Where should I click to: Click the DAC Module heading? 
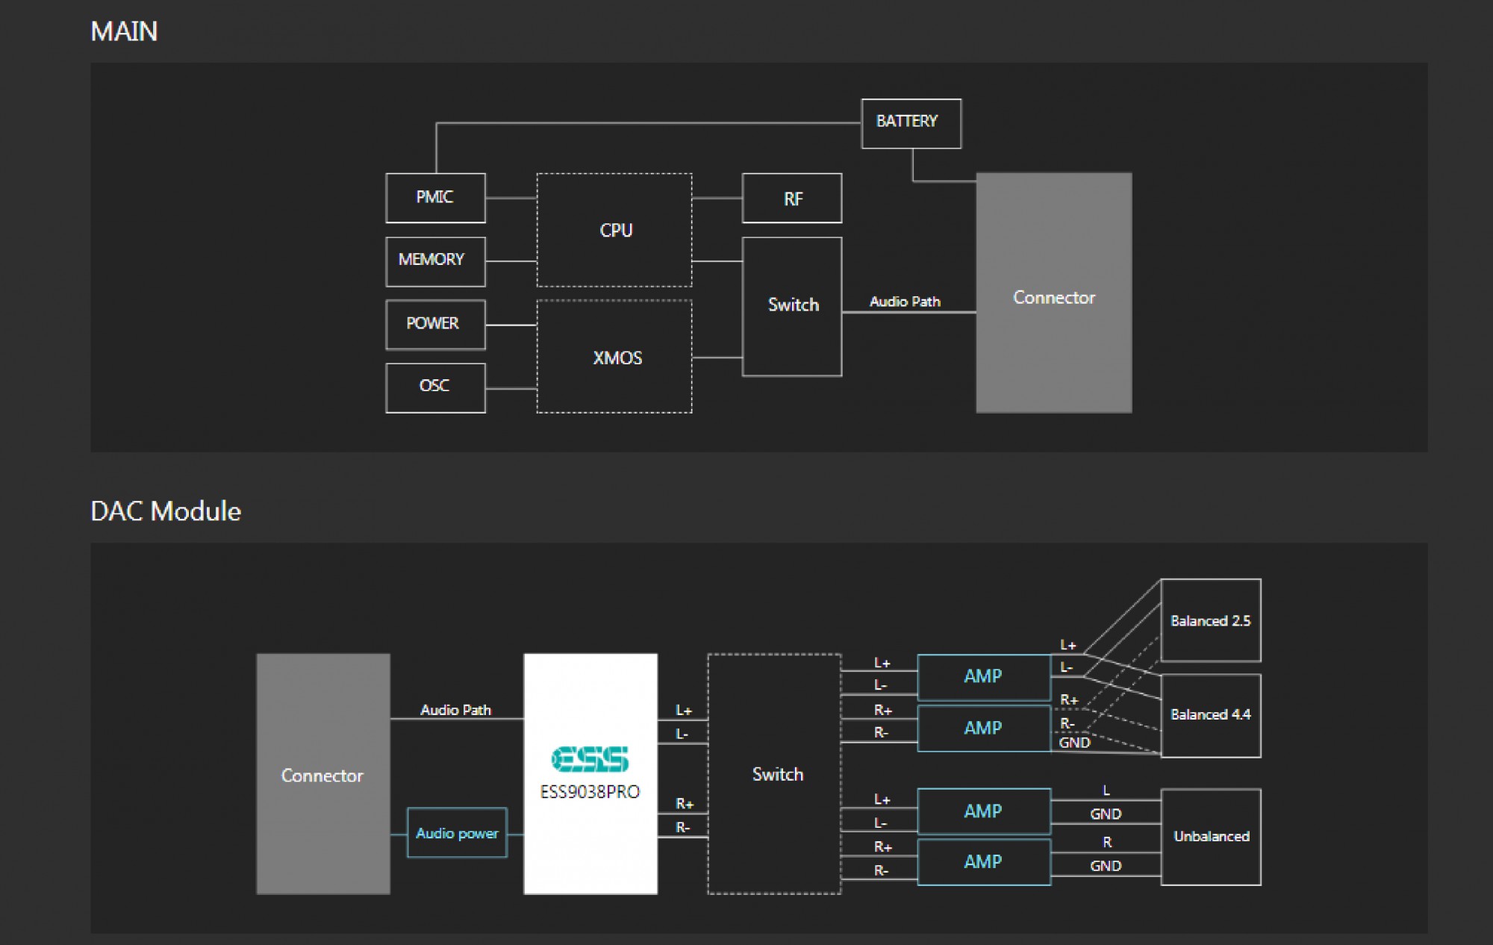tap(166, 511)
